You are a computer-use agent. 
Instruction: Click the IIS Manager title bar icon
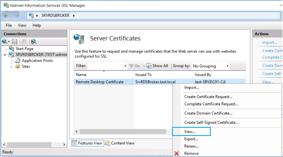(x=6, y=5)
